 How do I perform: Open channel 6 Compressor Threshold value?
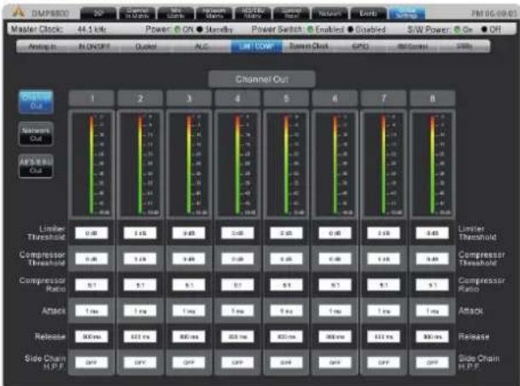coord(335,259)
